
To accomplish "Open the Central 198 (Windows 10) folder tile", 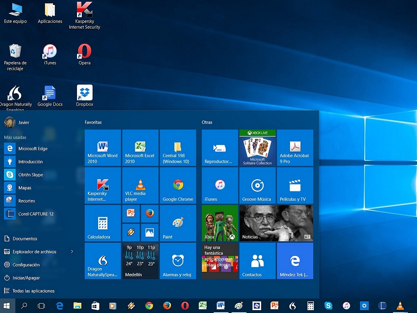I will coord(178,148).
